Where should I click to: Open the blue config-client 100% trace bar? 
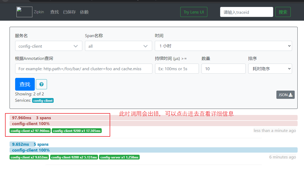pyautogui.click(x=153, y=150)
